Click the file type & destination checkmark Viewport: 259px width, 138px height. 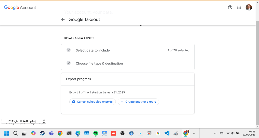click(68, 63)
